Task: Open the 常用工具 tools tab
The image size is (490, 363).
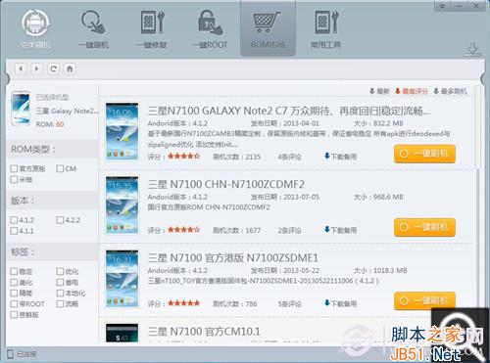Action: (x=325, y=28)
